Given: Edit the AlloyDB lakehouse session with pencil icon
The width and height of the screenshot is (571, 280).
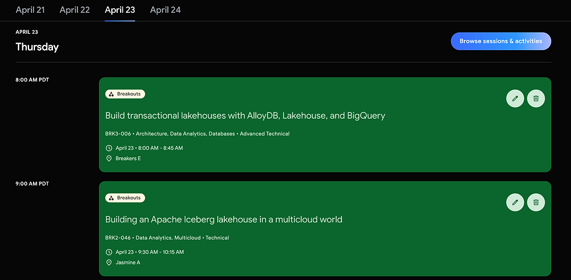Looking at the screenshot, I should click(x=515, y=98).
